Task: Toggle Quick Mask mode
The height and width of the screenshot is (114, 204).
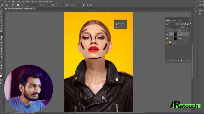Action: (x=1, y=80)
